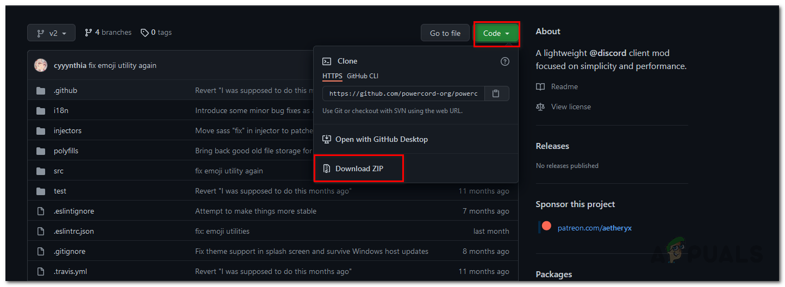Click the .gitignore file icon
785x287 pixels.
tap(41, 251)
